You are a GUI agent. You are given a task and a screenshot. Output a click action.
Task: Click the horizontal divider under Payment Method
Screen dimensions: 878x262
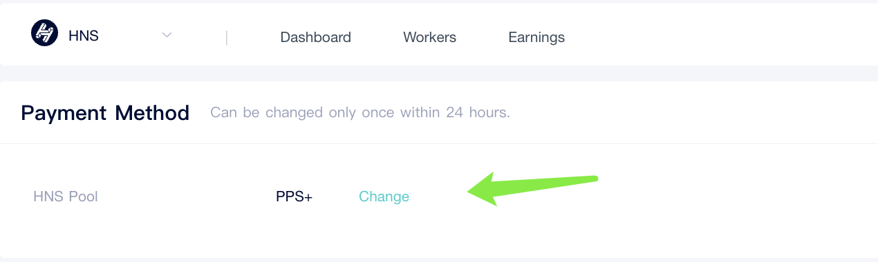pyautogui.click(x=439, y=143)
